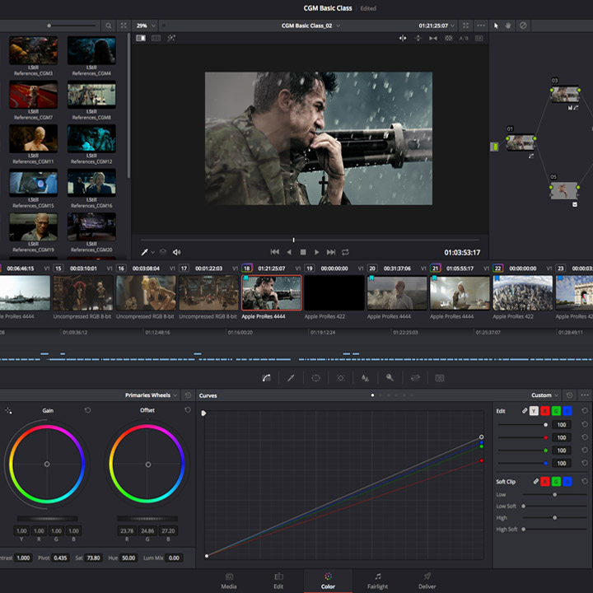Toggle split screen view icon
The image size is (593, 593).
pyautogui.click(x=156, y=38)
